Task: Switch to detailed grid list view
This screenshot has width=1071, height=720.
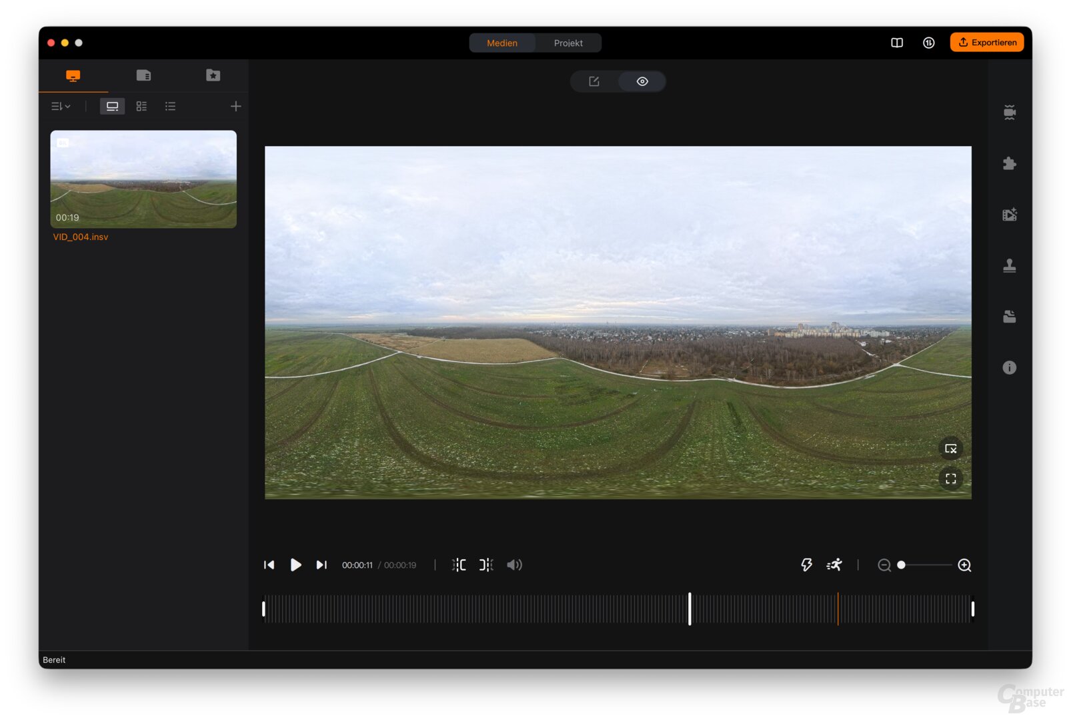Action: tap(141, 106)
